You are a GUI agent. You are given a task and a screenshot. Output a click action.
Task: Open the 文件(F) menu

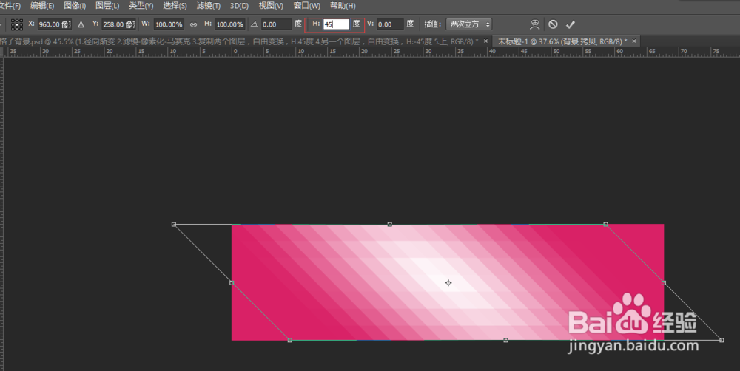click(x=10, y=6)
